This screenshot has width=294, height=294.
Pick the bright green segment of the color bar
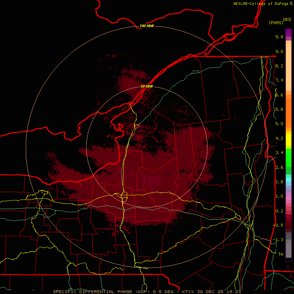(288, 157)
